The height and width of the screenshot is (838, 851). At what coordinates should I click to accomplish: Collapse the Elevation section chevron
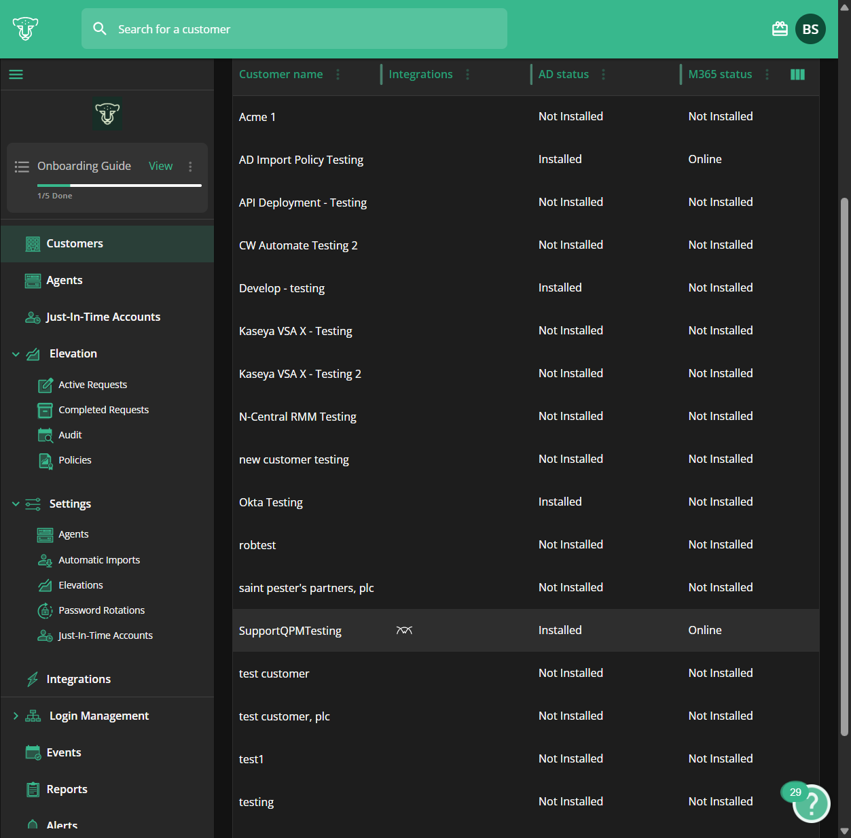tap(16, 354)
